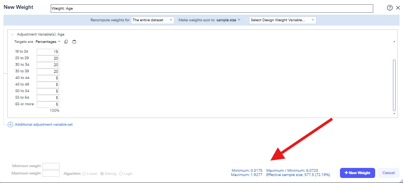Open the 'The entire dataset' dropdown
This screenshot has width=403, height=183.
coord(153,20)
